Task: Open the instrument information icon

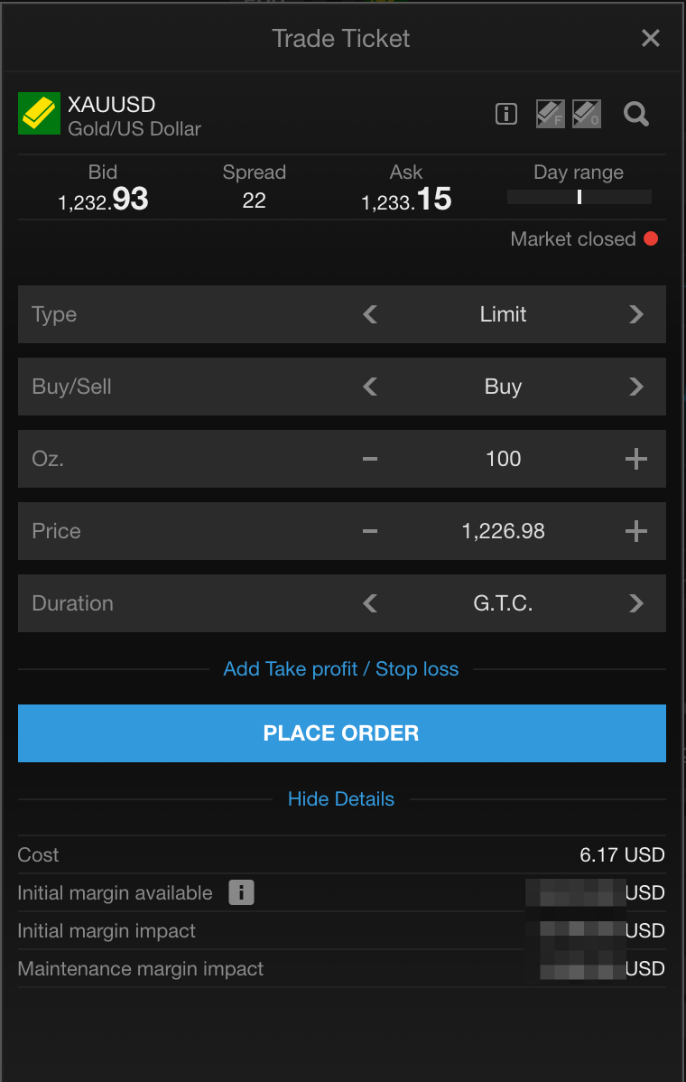Action: (506, 114)
